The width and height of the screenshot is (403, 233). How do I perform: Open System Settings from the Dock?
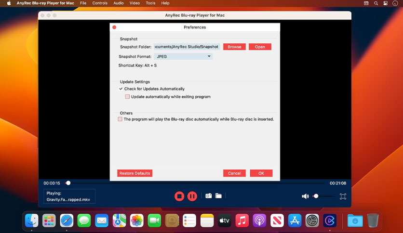point(312,220)
